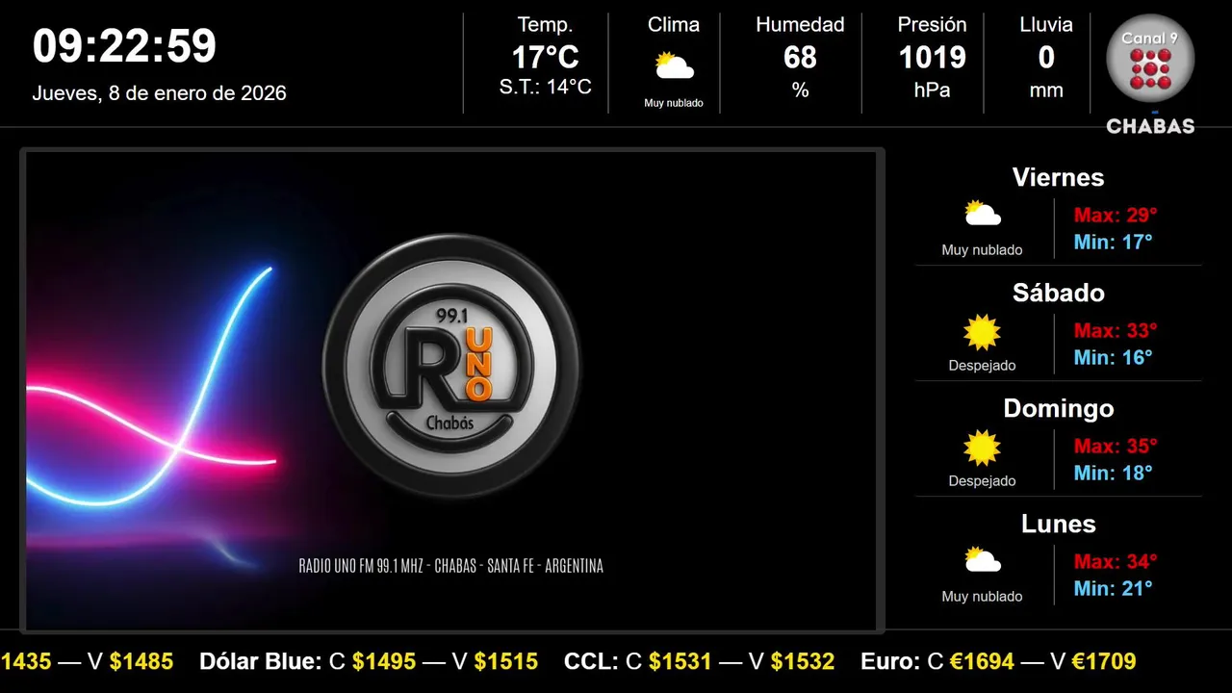The image size is (1232, 693).
Task: Click Dólar Blue buy price $1495
Action: pyautogui.click(x=384, y=661)
